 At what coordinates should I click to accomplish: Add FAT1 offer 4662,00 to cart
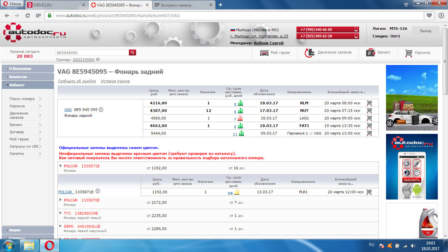tap(369, 125)
